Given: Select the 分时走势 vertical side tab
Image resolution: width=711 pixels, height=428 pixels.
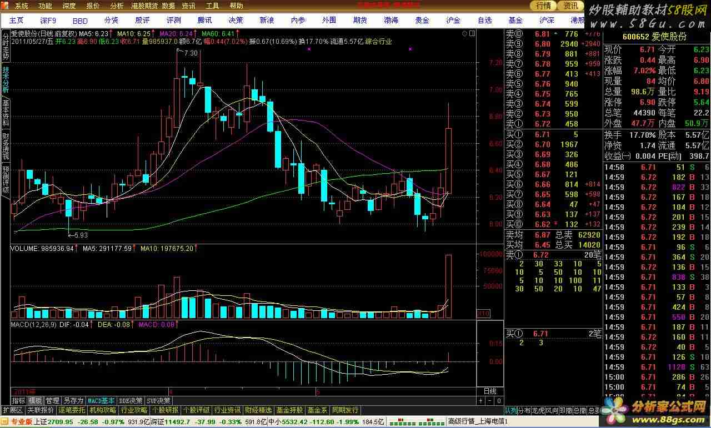Looking at the screenshot, I should pos(6,46).
